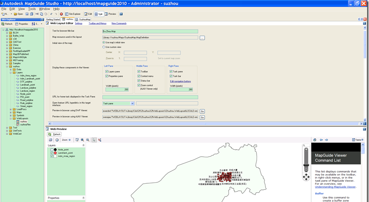The width and height of the screenshot is (369, 202).
Task: Click the Save icon in main toolbar
Action: [x=27, y=14]
